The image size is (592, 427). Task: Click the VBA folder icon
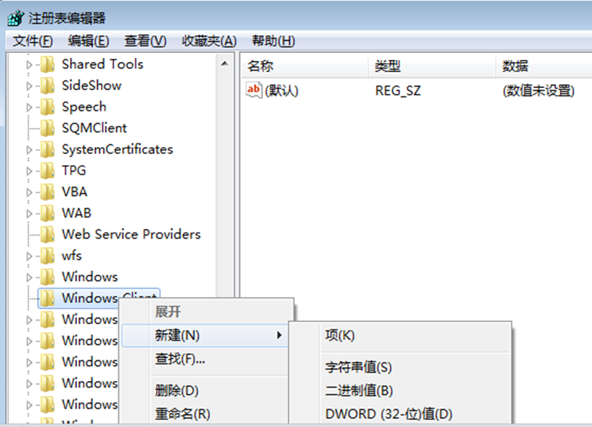click(47, 193)
